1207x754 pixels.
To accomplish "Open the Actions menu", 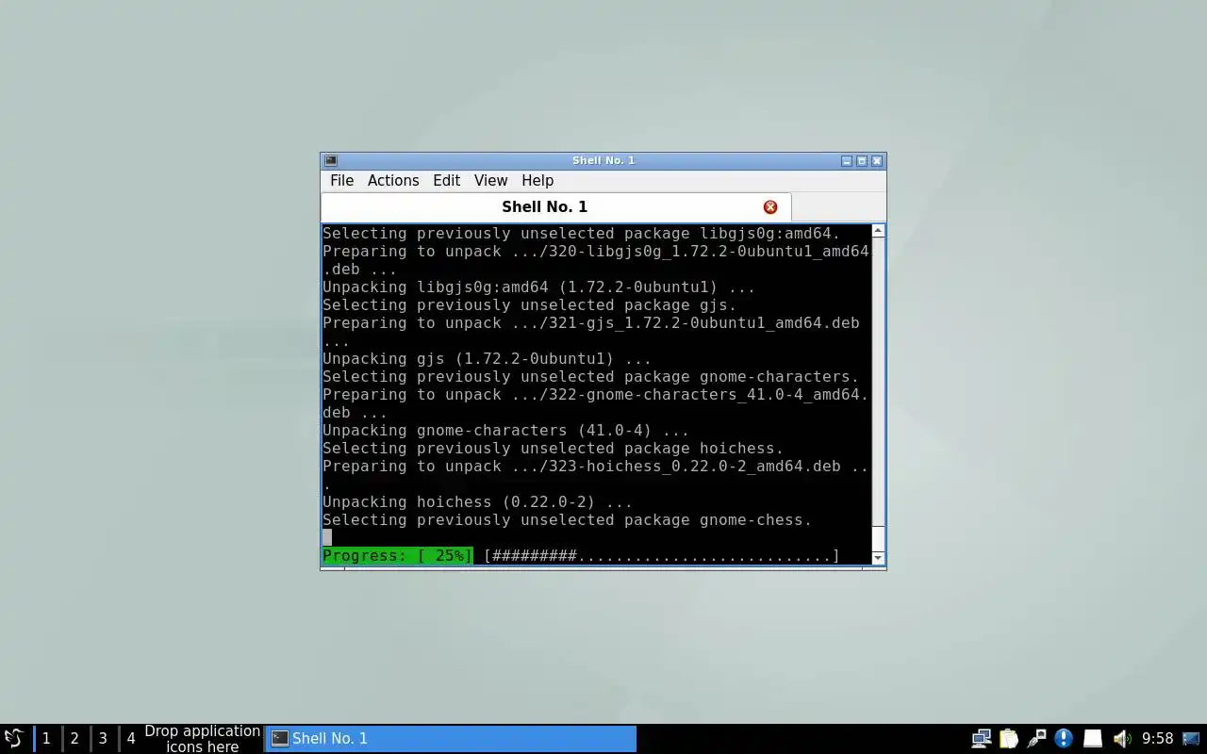I will [393, 180].
